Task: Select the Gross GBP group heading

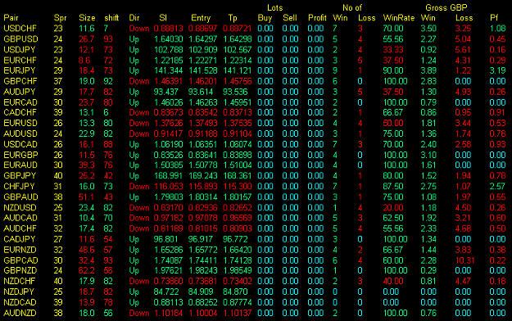Action: click(x=446, y=7)
